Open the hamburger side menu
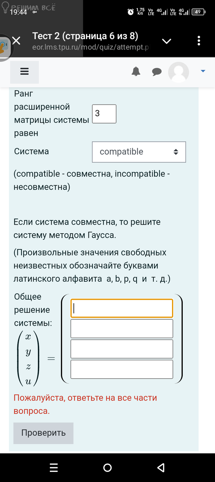This screenshot has width=215, height=482. tap(24, 71)
